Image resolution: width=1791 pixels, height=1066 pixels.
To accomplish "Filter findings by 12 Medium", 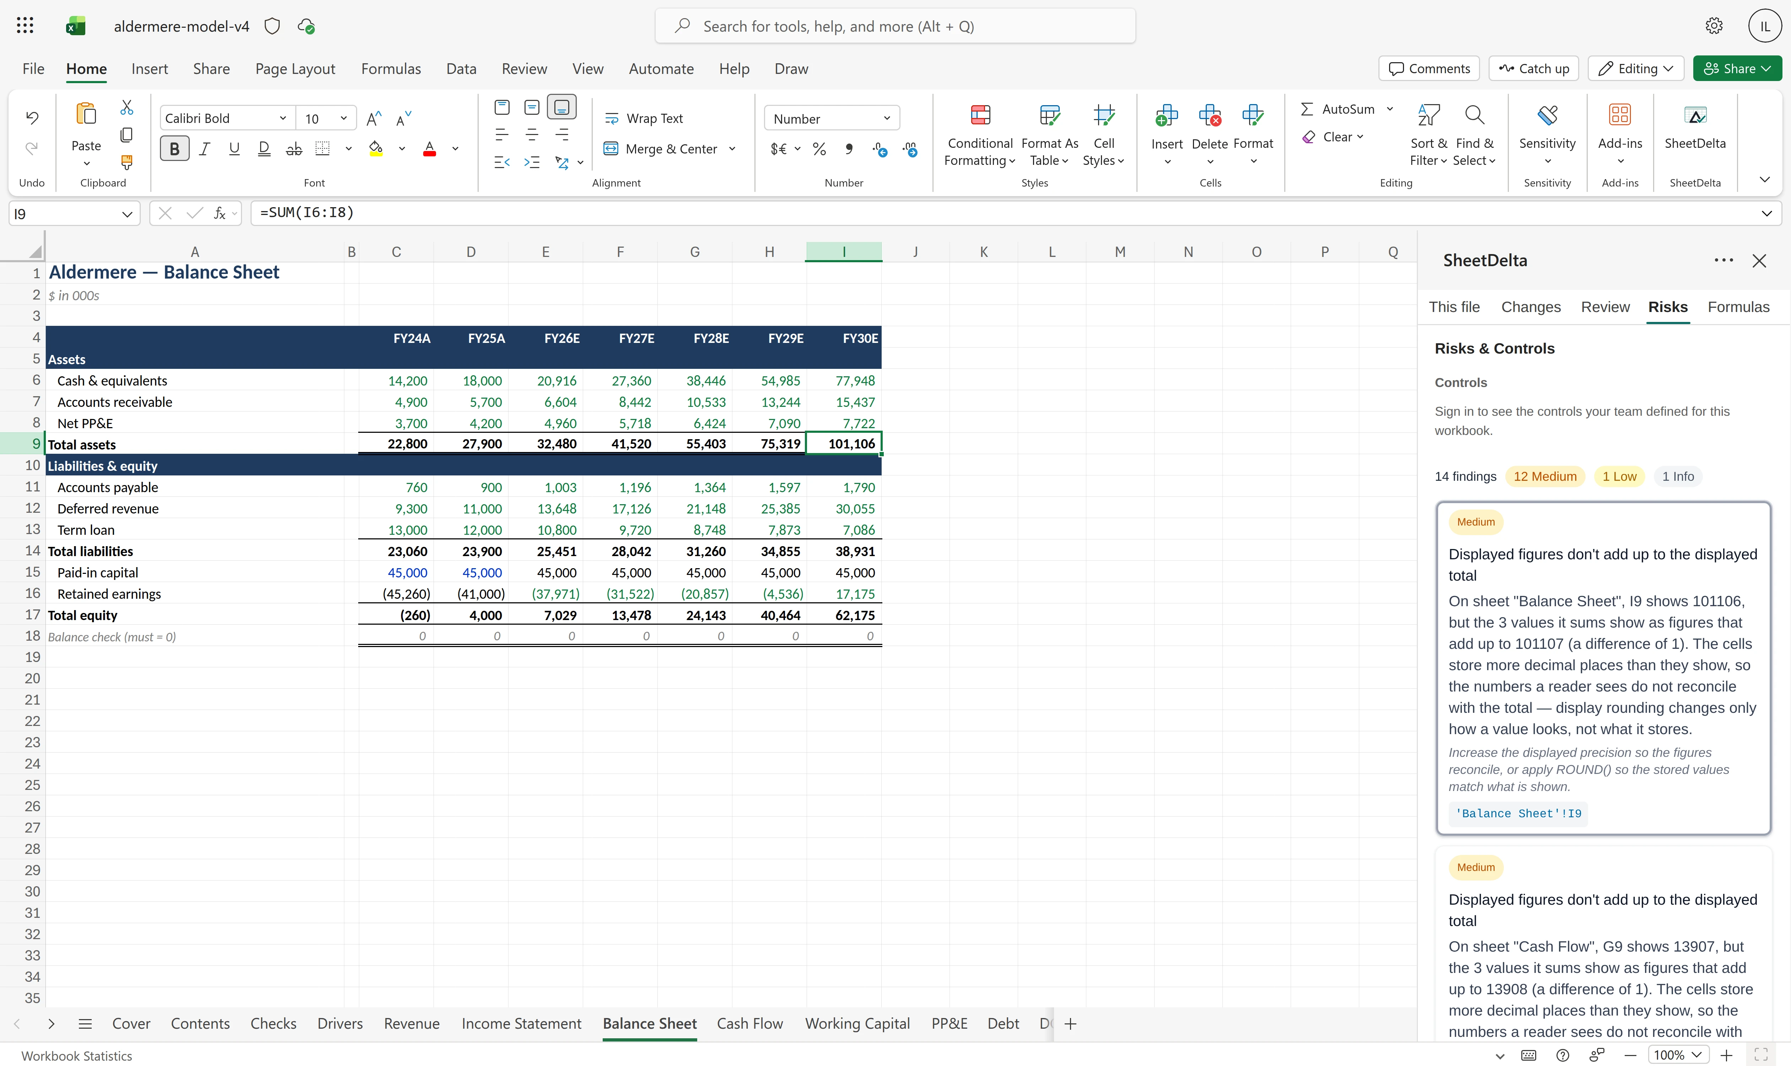I will click(1545, 476).
